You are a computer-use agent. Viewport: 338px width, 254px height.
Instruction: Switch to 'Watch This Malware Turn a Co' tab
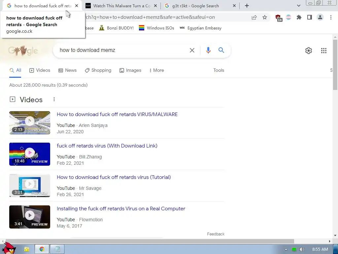click(122, 6)
